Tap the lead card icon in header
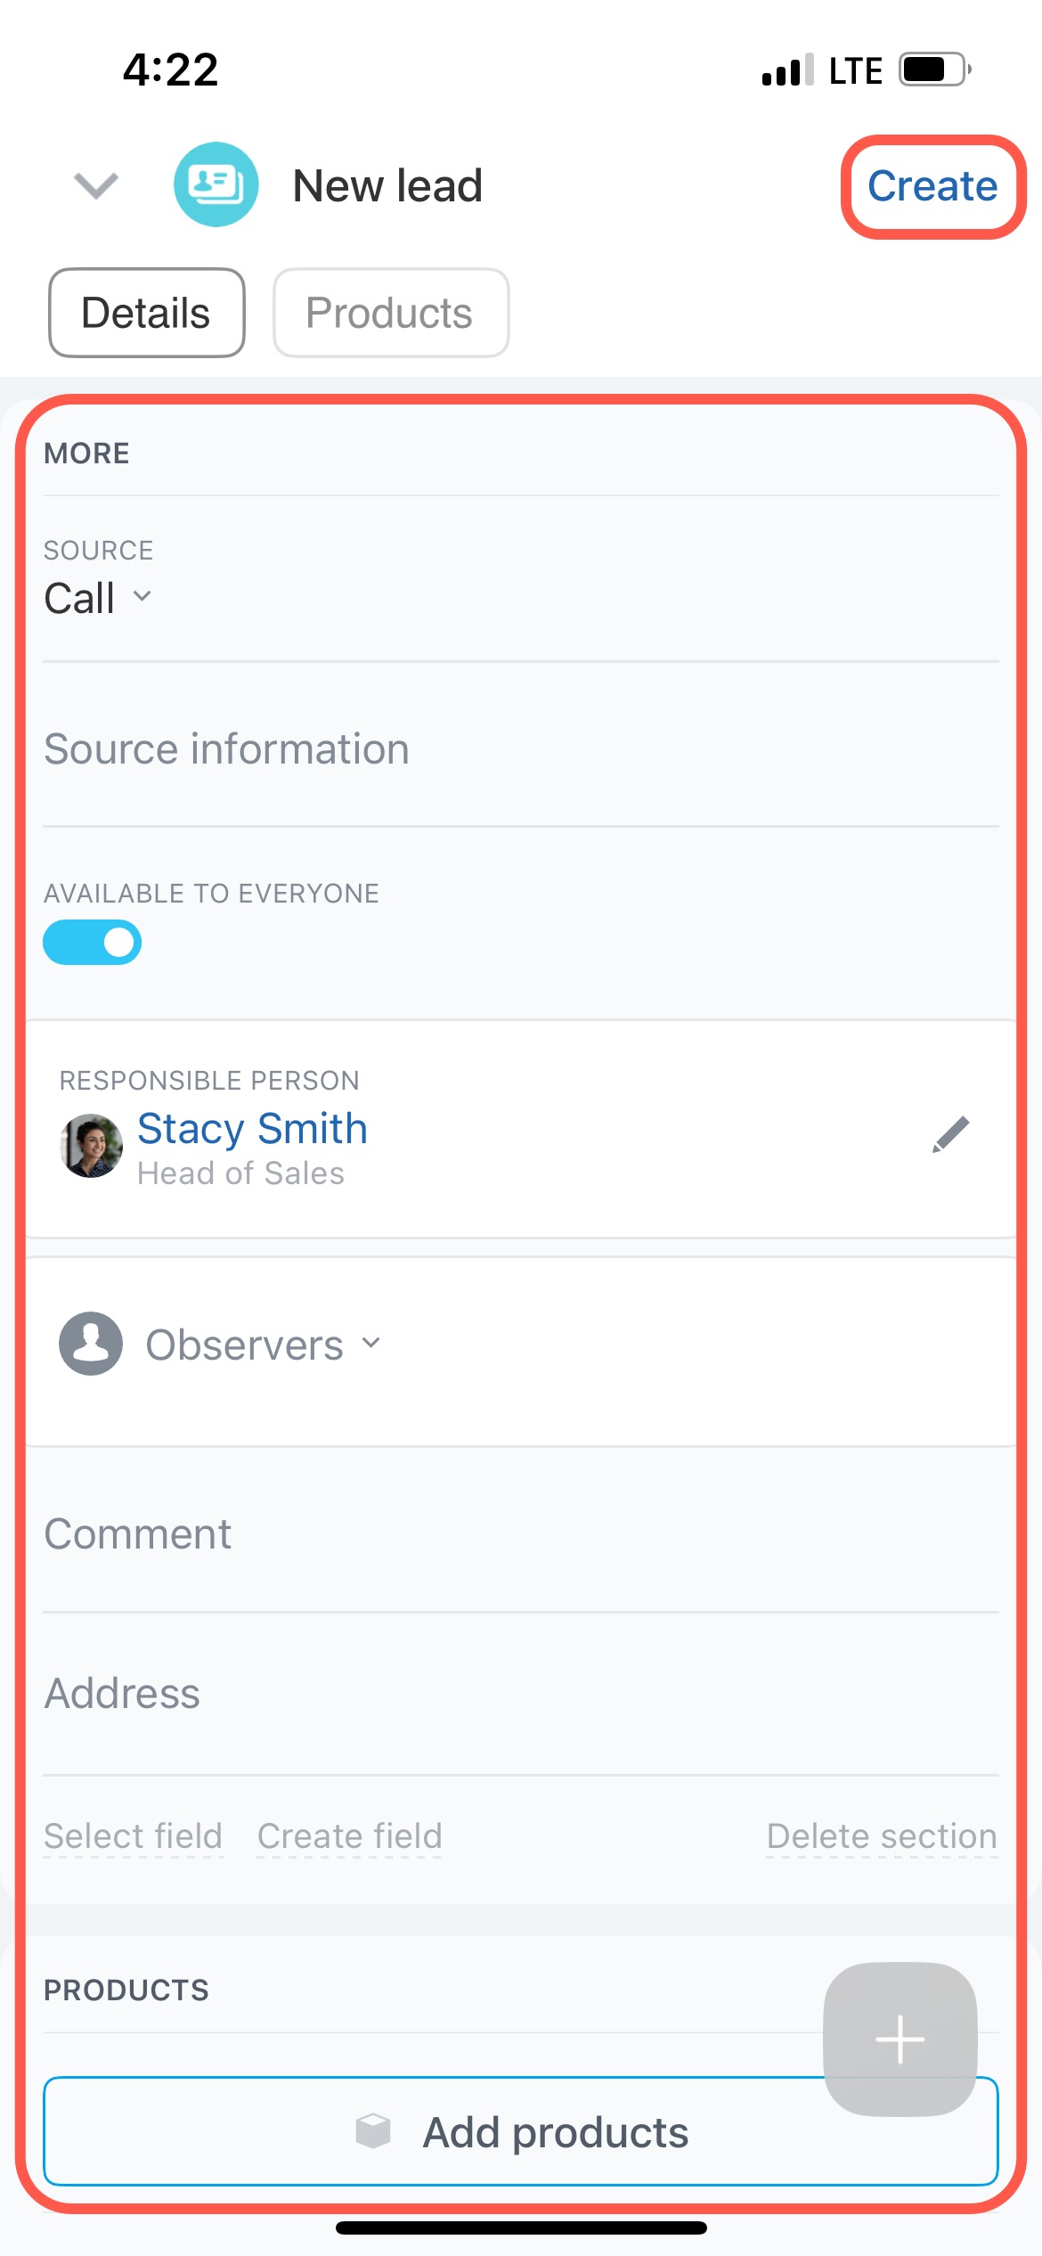The height and width of the screenshot is (2256, 1042). [216, 184]
